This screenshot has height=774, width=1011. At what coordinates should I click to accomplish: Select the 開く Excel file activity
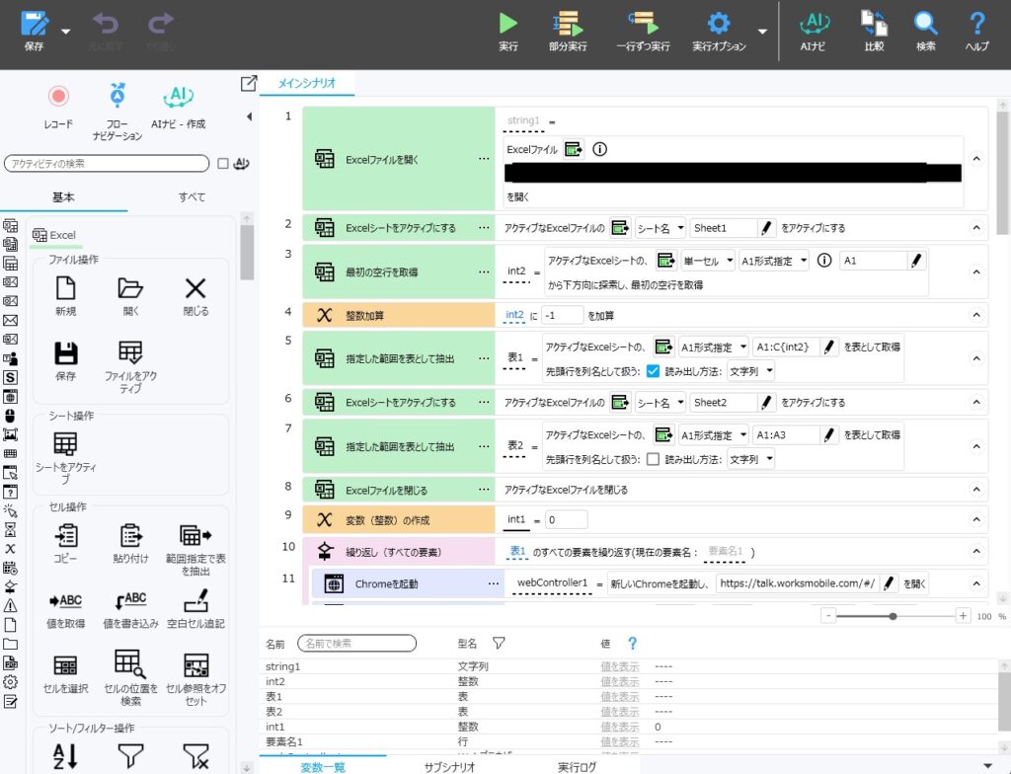[130, 295]
